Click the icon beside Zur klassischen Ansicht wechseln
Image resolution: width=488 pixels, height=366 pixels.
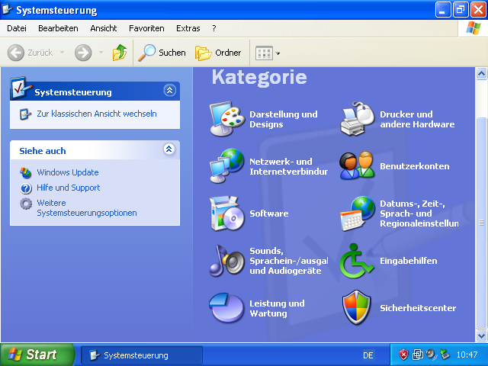[x=25, y=114]
